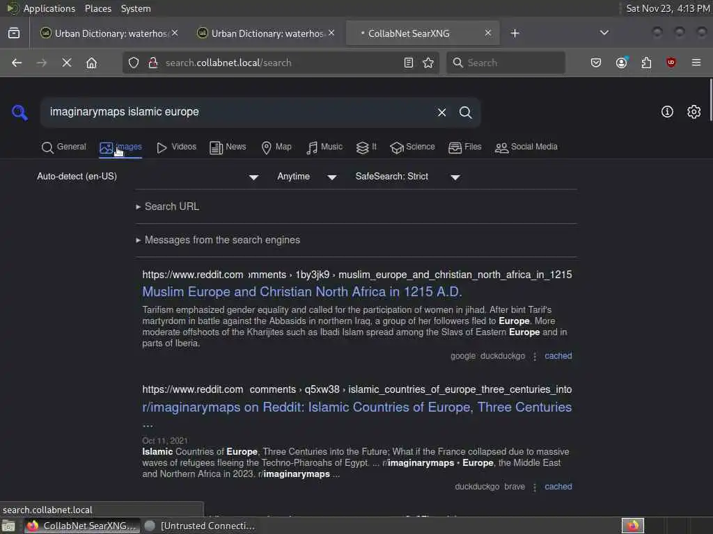Open a new browser tab

[515, 33]
